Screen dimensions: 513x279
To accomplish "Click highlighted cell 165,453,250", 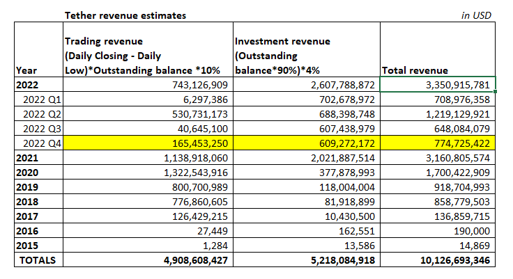I will (x=148, y=143).
